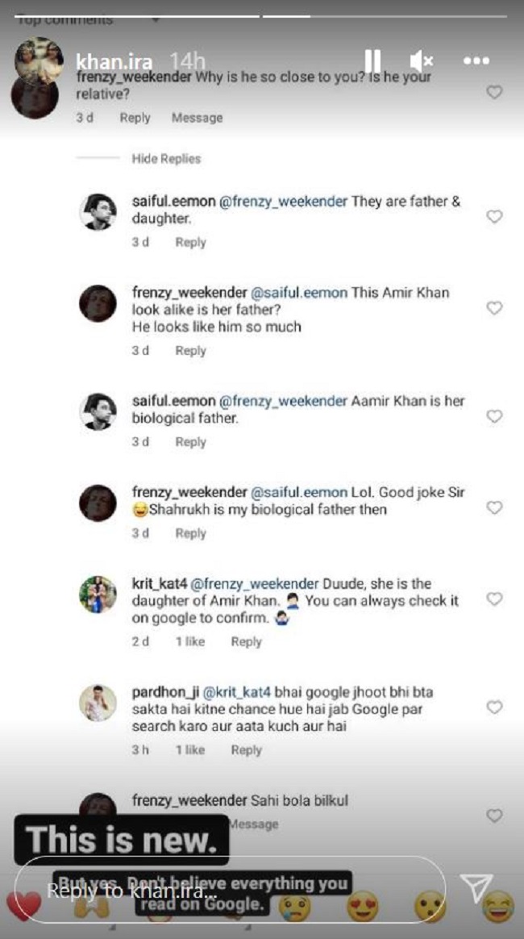Open krit_kat4's profile picture

coord(98,595)
